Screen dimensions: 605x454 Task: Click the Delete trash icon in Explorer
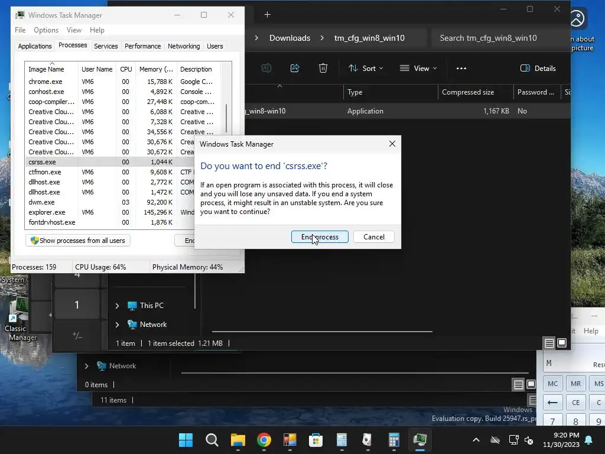coord(323,69)
